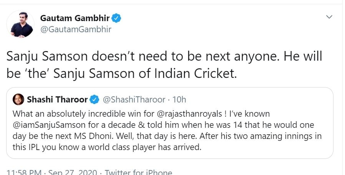Click the 11:58 PM timestamp
The image size is (345, 175).
click(24, 172)
